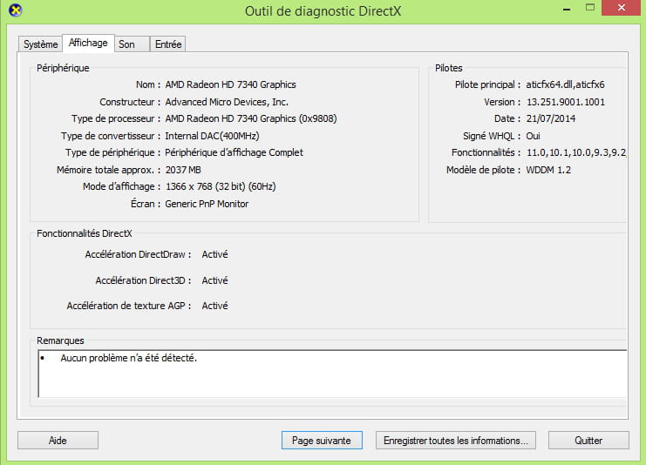Click the memory value '2037 MB'

tap(183, 170)
